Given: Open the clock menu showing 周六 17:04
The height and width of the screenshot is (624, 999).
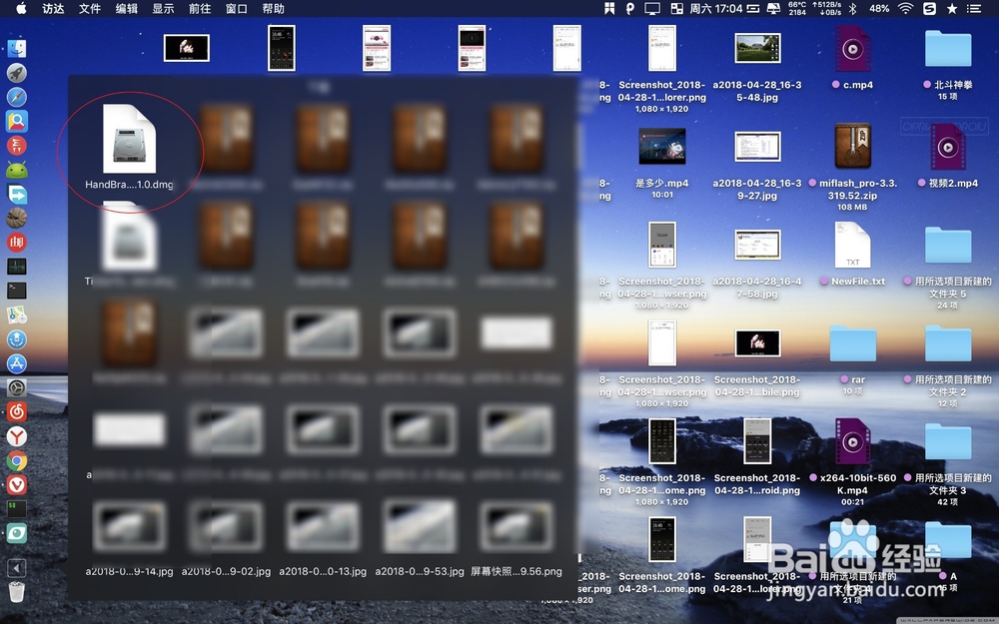Looking at the screenshot, I should [717, 10].
